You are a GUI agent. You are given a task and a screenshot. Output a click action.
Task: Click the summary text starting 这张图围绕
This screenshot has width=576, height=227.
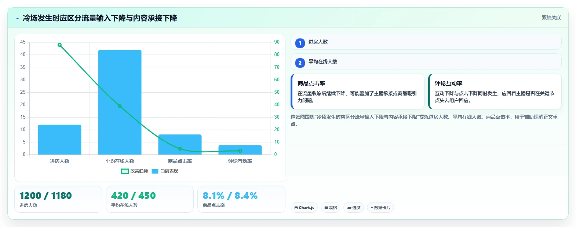coord(424,120)
